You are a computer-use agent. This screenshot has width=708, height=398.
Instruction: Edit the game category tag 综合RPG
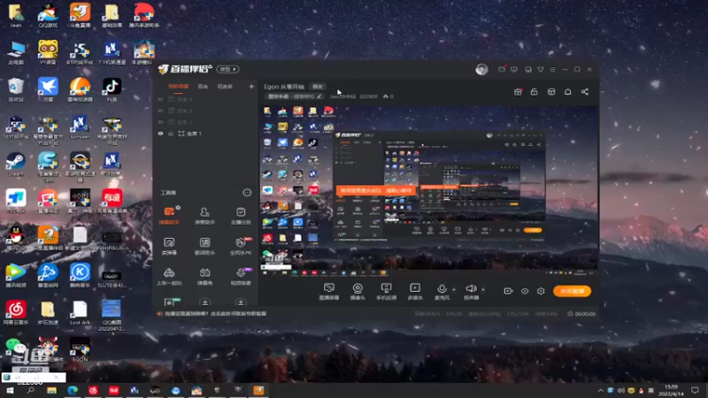click(295, 96)
